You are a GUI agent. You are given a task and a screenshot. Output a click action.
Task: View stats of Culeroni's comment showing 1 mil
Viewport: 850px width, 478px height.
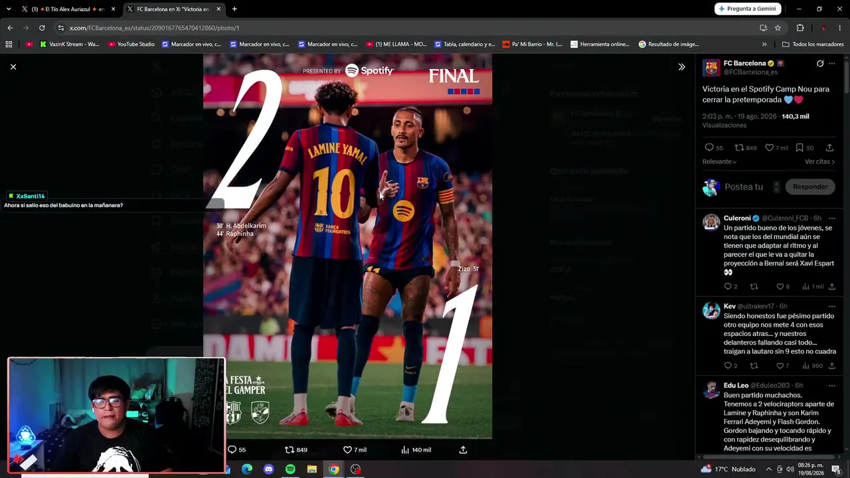[813, 287]
